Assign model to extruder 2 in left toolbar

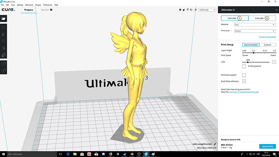(x=3, y=71)
